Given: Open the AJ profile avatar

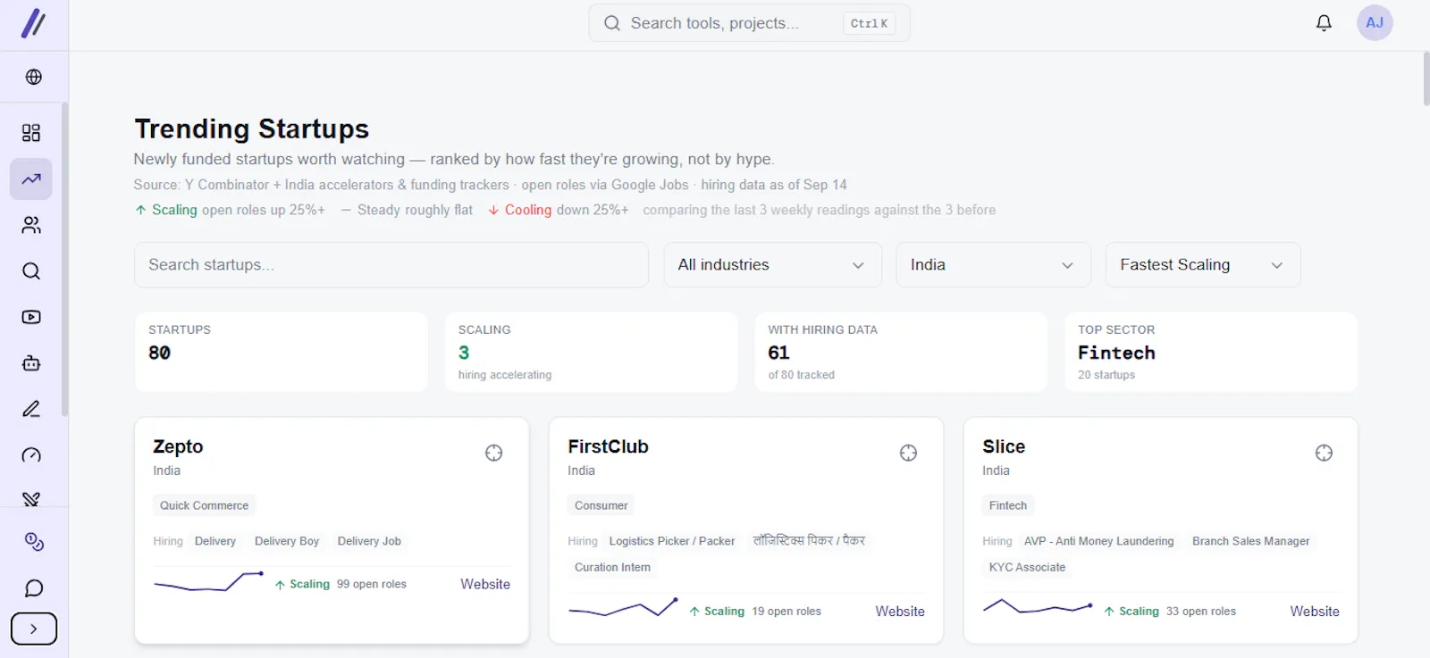Looking at the screenshot, I should click(x=1375, y=23).
